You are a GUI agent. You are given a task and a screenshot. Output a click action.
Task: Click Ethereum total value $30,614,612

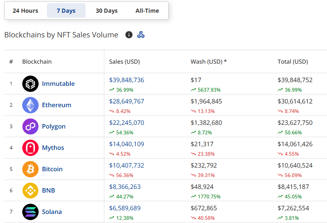click(x=295, y=101)
